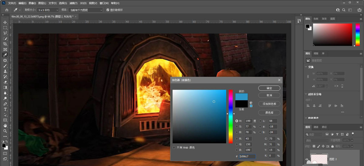
Task: Click the 添加到色板 button
Action: pyautogui.click(x=269, y=104)
